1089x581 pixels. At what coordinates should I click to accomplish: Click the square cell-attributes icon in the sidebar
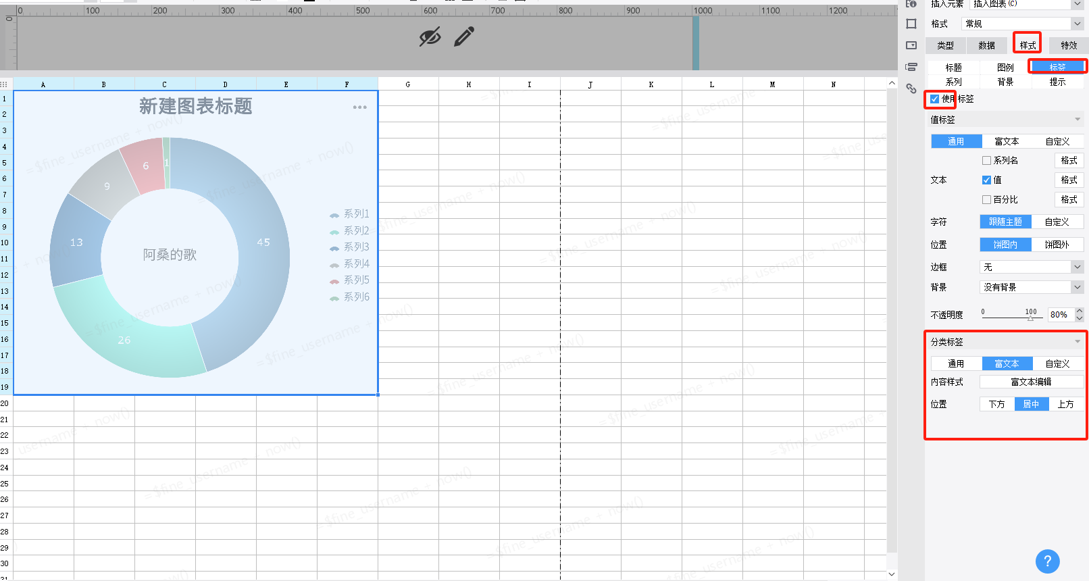point(911,24)
